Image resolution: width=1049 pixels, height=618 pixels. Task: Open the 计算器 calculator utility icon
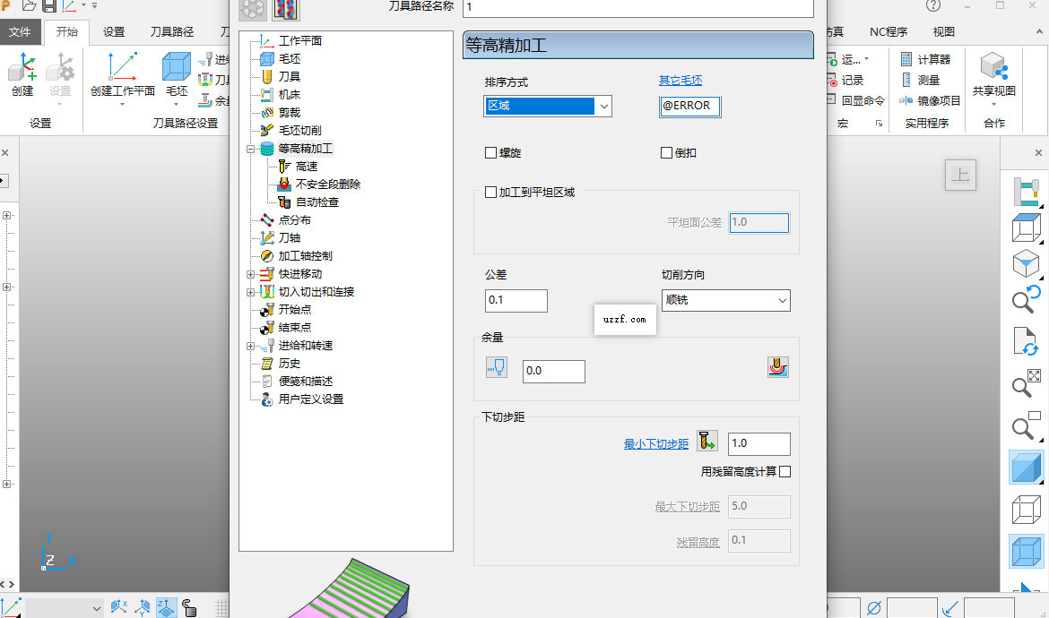point(906,58)
